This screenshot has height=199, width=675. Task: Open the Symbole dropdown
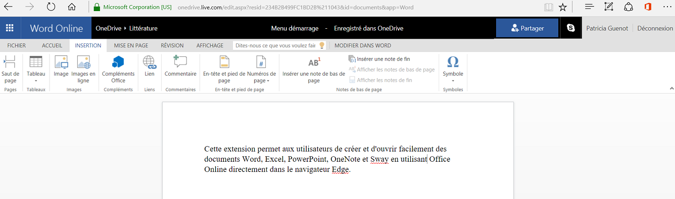click(453, 70)
